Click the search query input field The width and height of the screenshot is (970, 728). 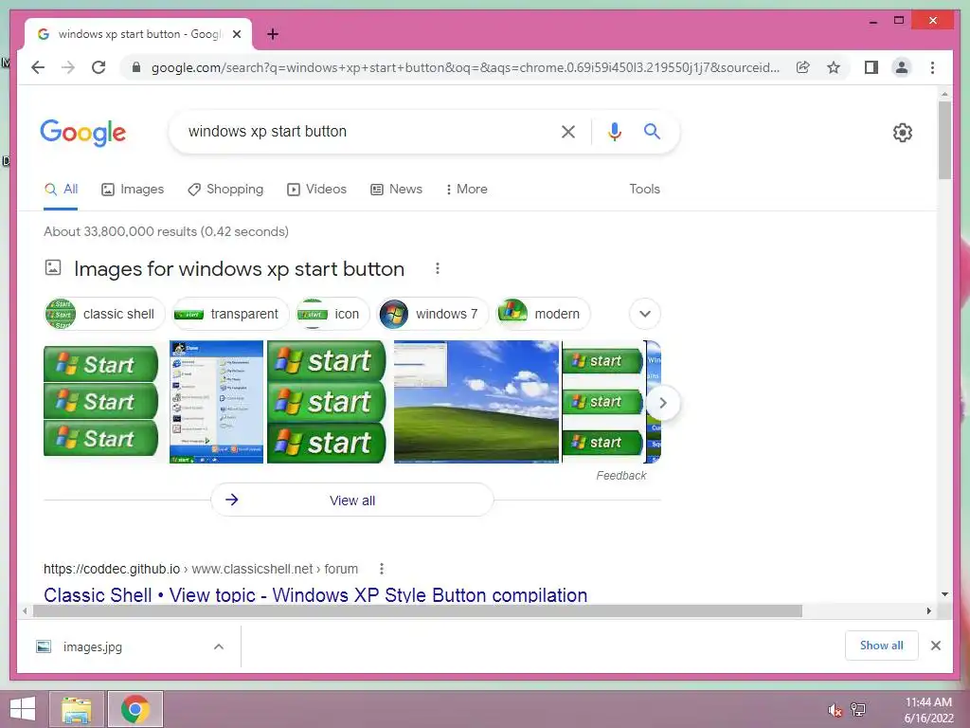[x=365, y=131]
